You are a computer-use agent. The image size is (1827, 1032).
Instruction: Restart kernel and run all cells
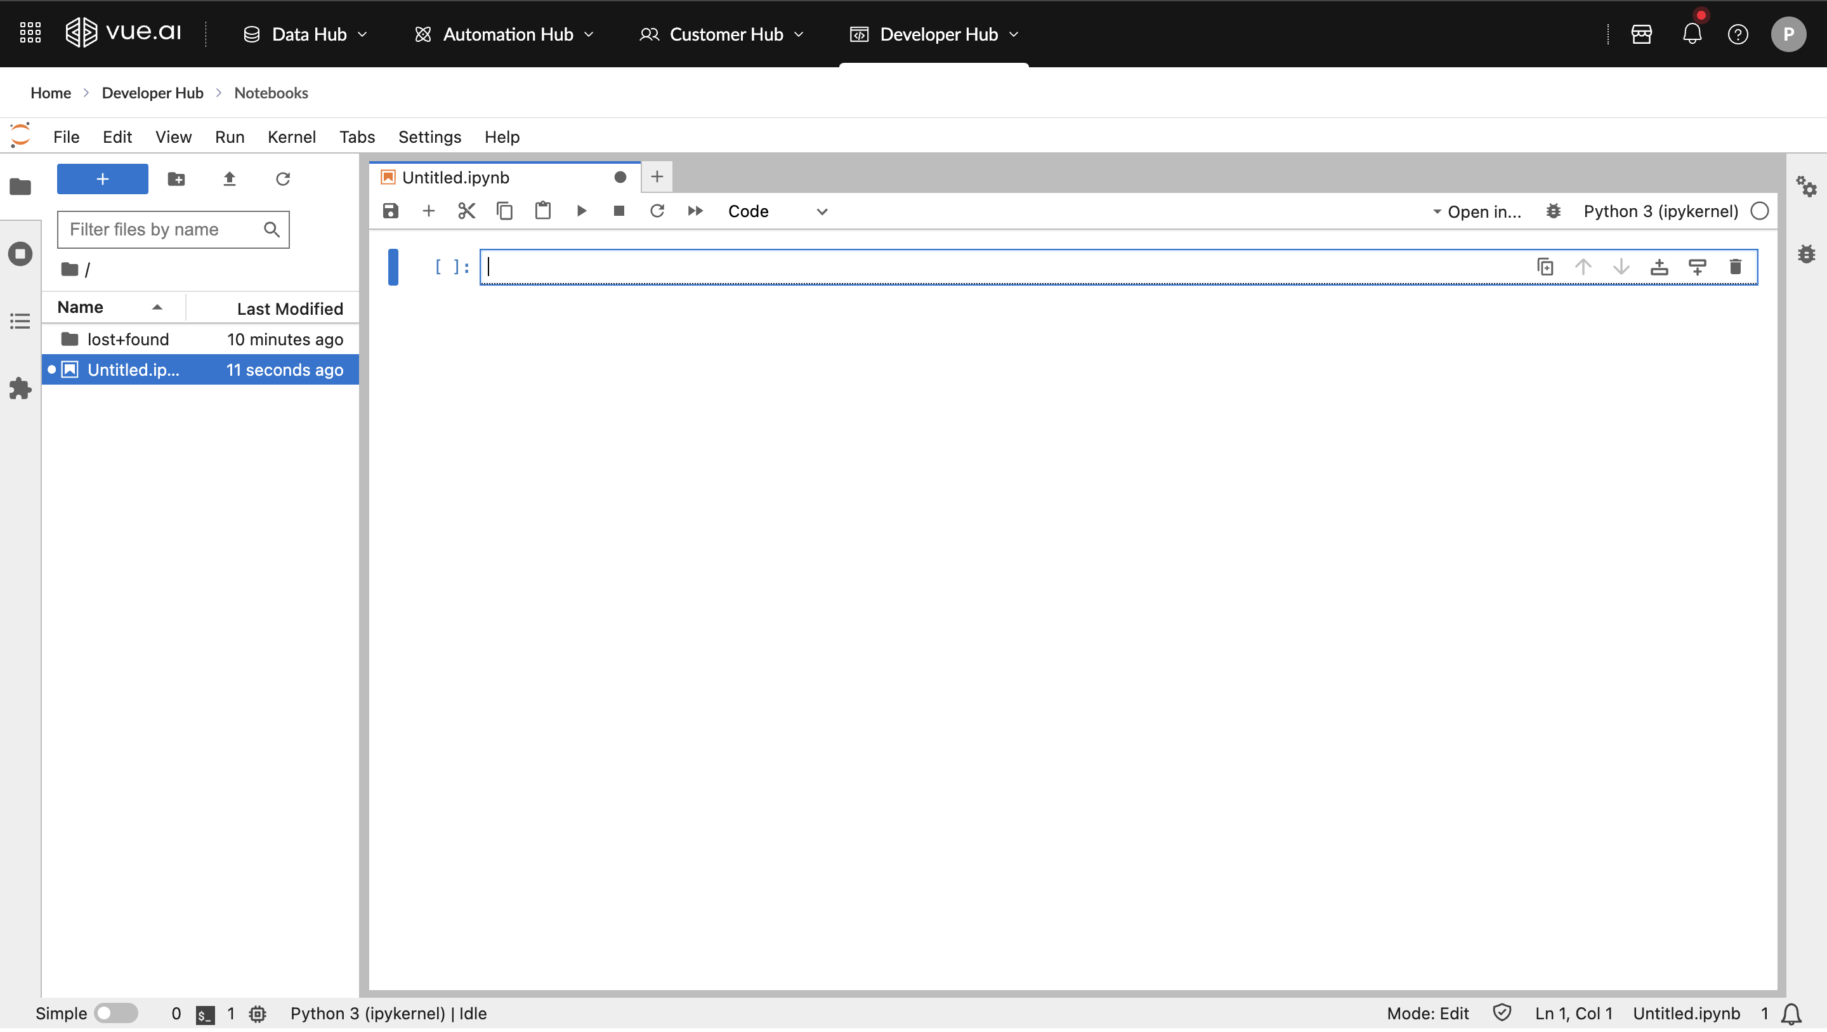click(x=695, y=211)
